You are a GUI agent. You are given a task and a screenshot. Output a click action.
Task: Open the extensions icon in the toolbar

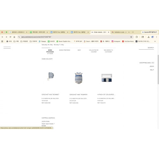pos(137,37)
